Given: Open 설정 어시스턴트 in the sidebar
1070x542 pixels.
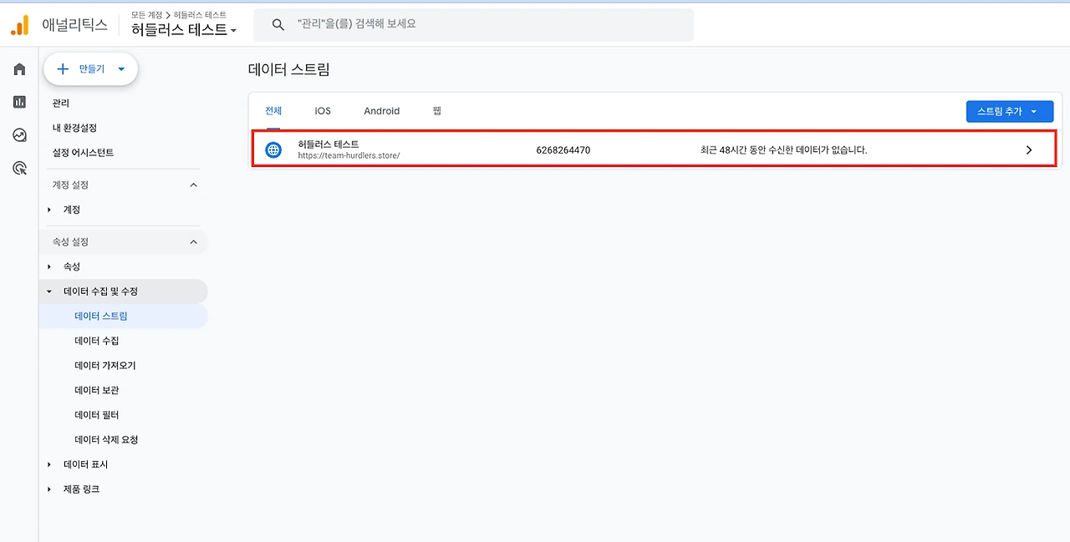Looking at the screenshot, I should point(83,153).
